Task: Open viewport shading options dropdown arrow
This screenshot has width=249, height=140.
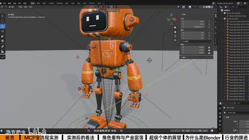Action: (215, 7)
